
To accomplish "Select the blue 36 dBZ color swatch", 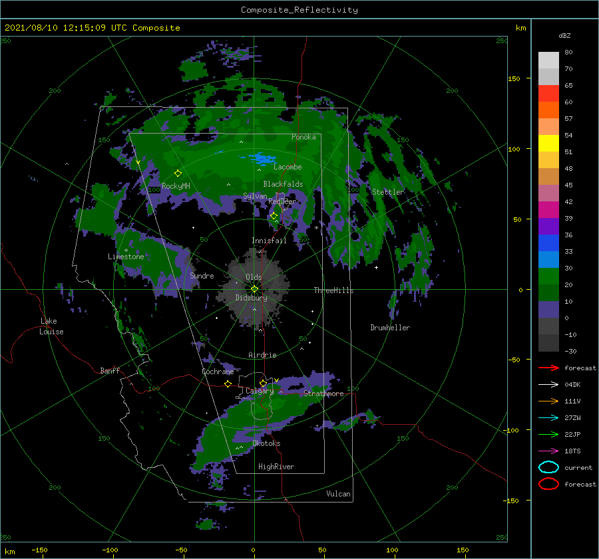I will coord(548,243).
